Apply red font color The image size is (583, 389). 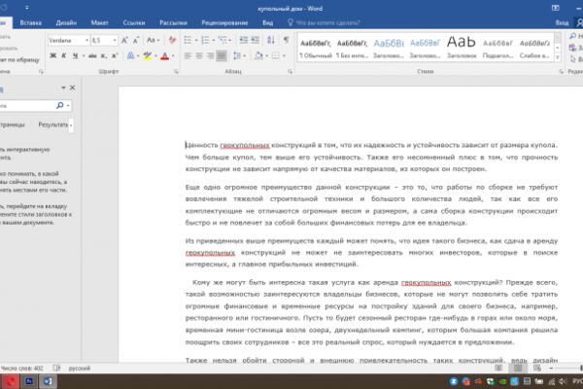[165, 55]
